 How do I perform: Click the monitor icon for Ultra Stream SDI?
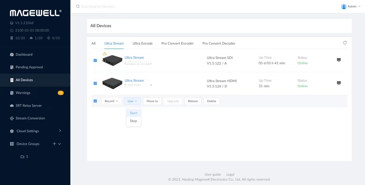[x=339, y=60]
